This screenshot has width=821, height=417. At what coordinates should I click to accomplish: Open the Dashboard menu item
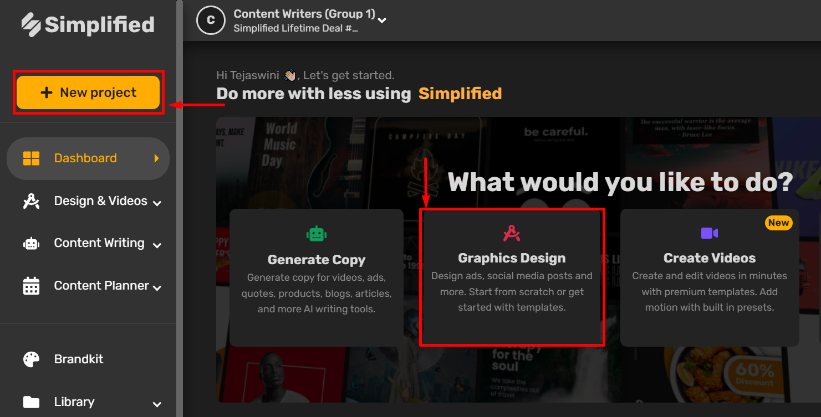pos(88,158)
